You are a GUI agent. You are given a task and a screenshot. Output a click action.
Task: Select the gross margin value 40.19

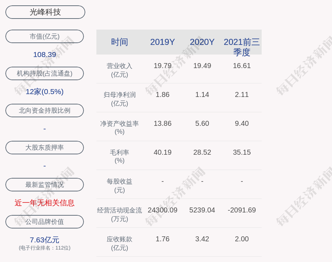coord(162,152)
